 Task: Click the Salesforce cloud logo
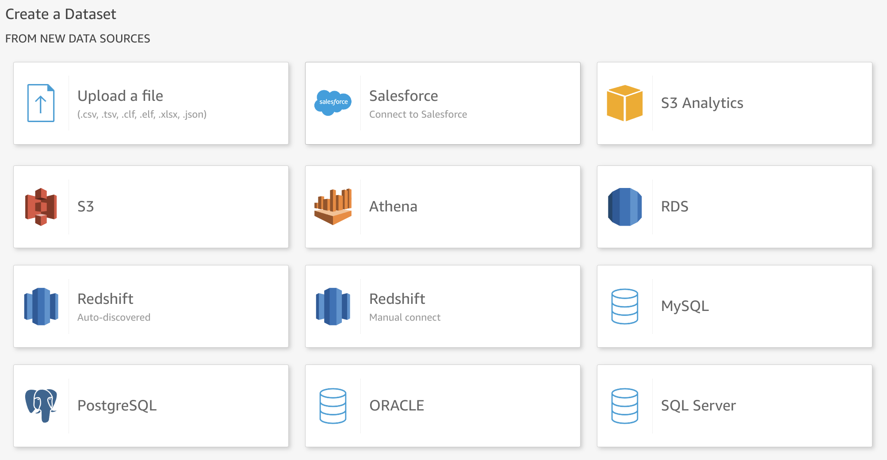pos(333,102)
